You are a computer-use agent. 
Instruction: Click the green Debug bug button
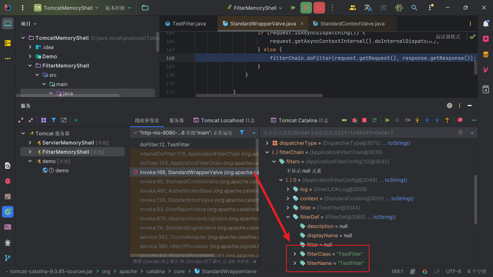tap(306, 8)
